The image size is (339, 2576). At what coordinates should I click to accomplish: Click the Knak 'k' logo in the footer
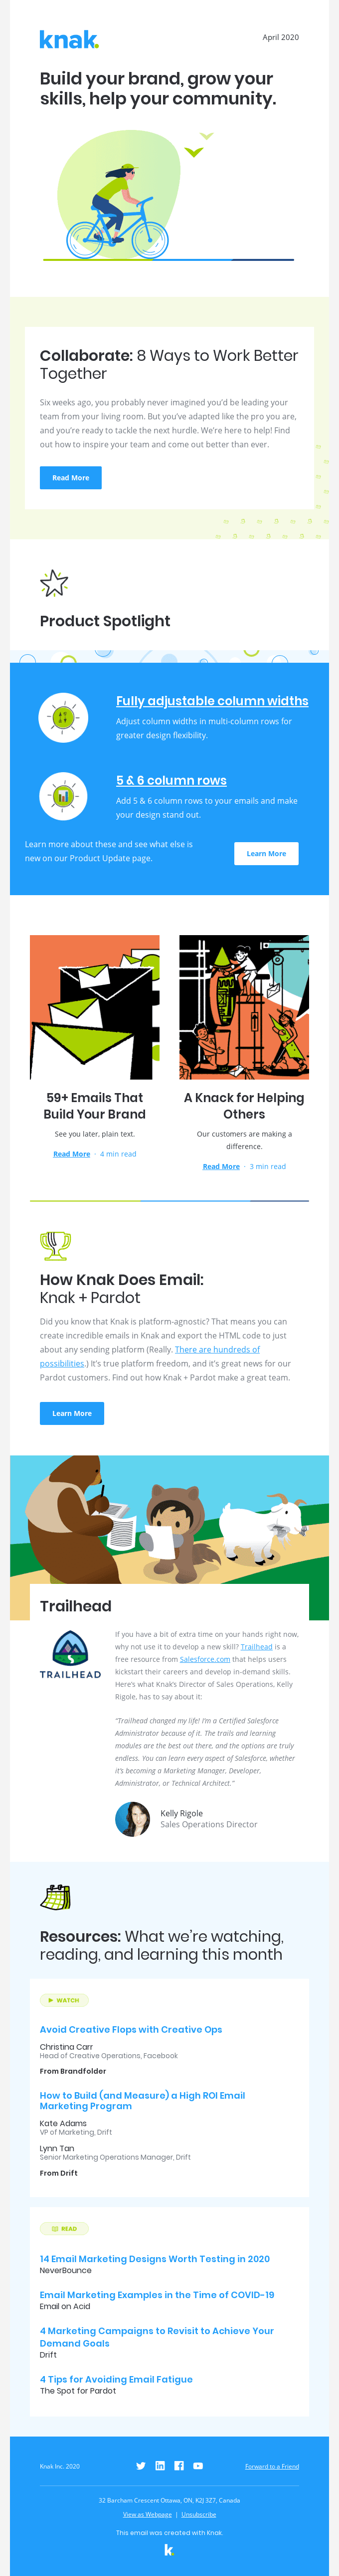click(169, 2550)
